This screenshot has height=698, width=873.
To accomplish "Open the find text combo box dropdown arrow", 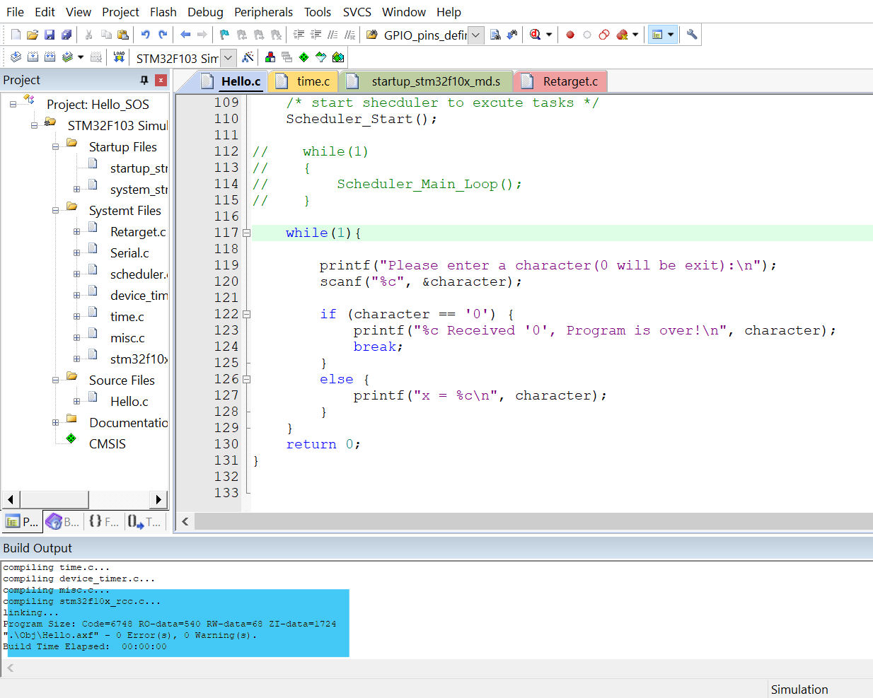I will [476, 35].
